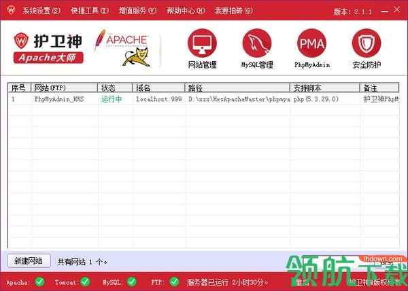Minimize the window with the dash button
This screenshot has width=408, height=291.
pyautogui.click(x=384, y=12)
